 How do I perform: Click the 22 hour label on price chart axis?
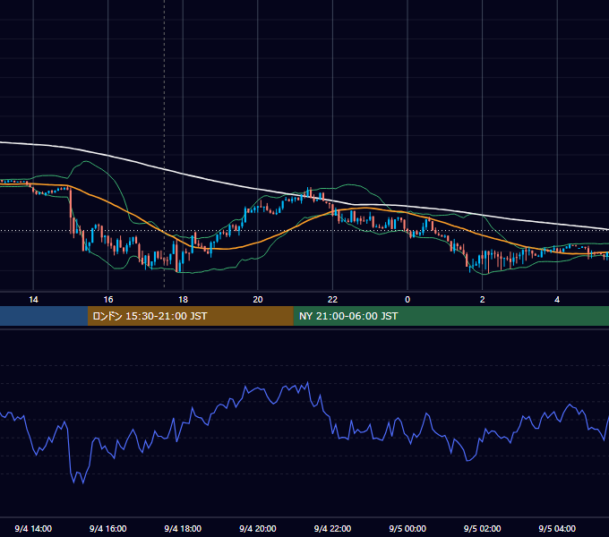coord(332,300)
